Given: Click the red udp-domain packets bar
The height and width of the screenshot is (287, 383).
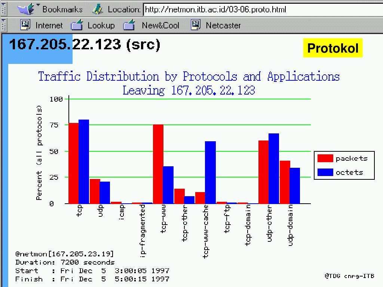Looking at the screenshot, I should coord(285,182).
